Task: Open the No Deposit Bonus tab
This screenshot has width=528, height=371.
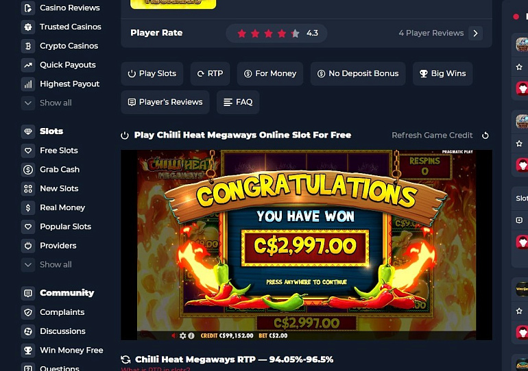Action: (x=358, y=74)
